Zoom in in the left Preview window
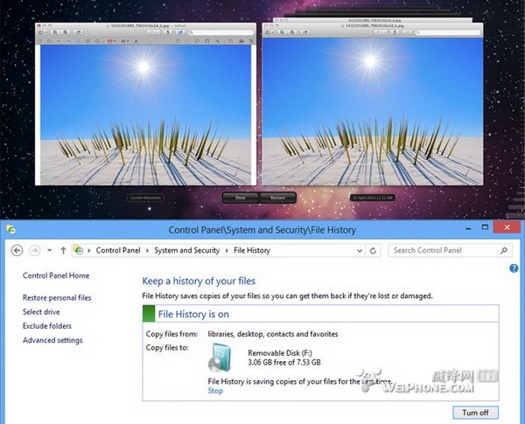This screenshot has width=525, height=424. [66, 32]
